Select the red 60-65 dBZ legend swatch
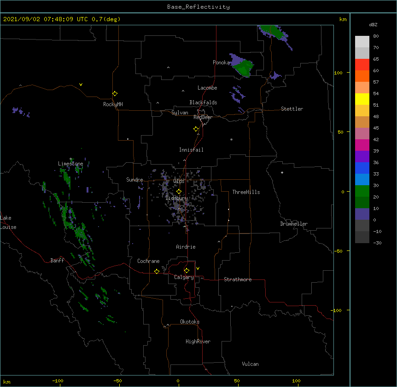The image size is (397, 387). point(362,65)
